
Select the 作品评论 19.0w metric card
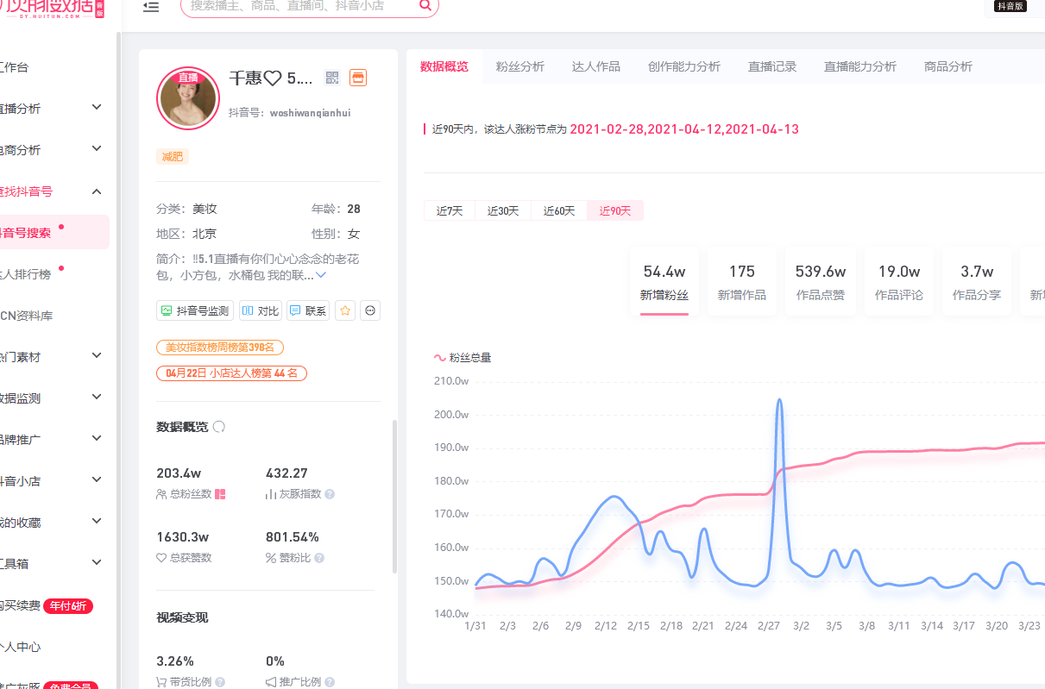pos(899,282)
